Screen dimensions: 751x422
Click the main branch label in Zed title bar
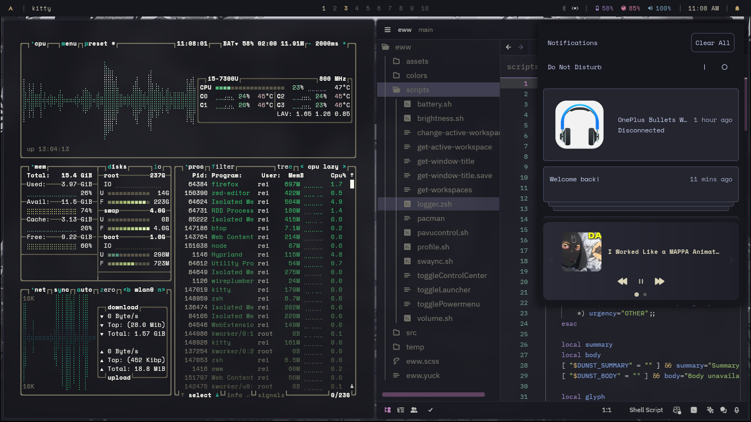click(x=426, y=30)
